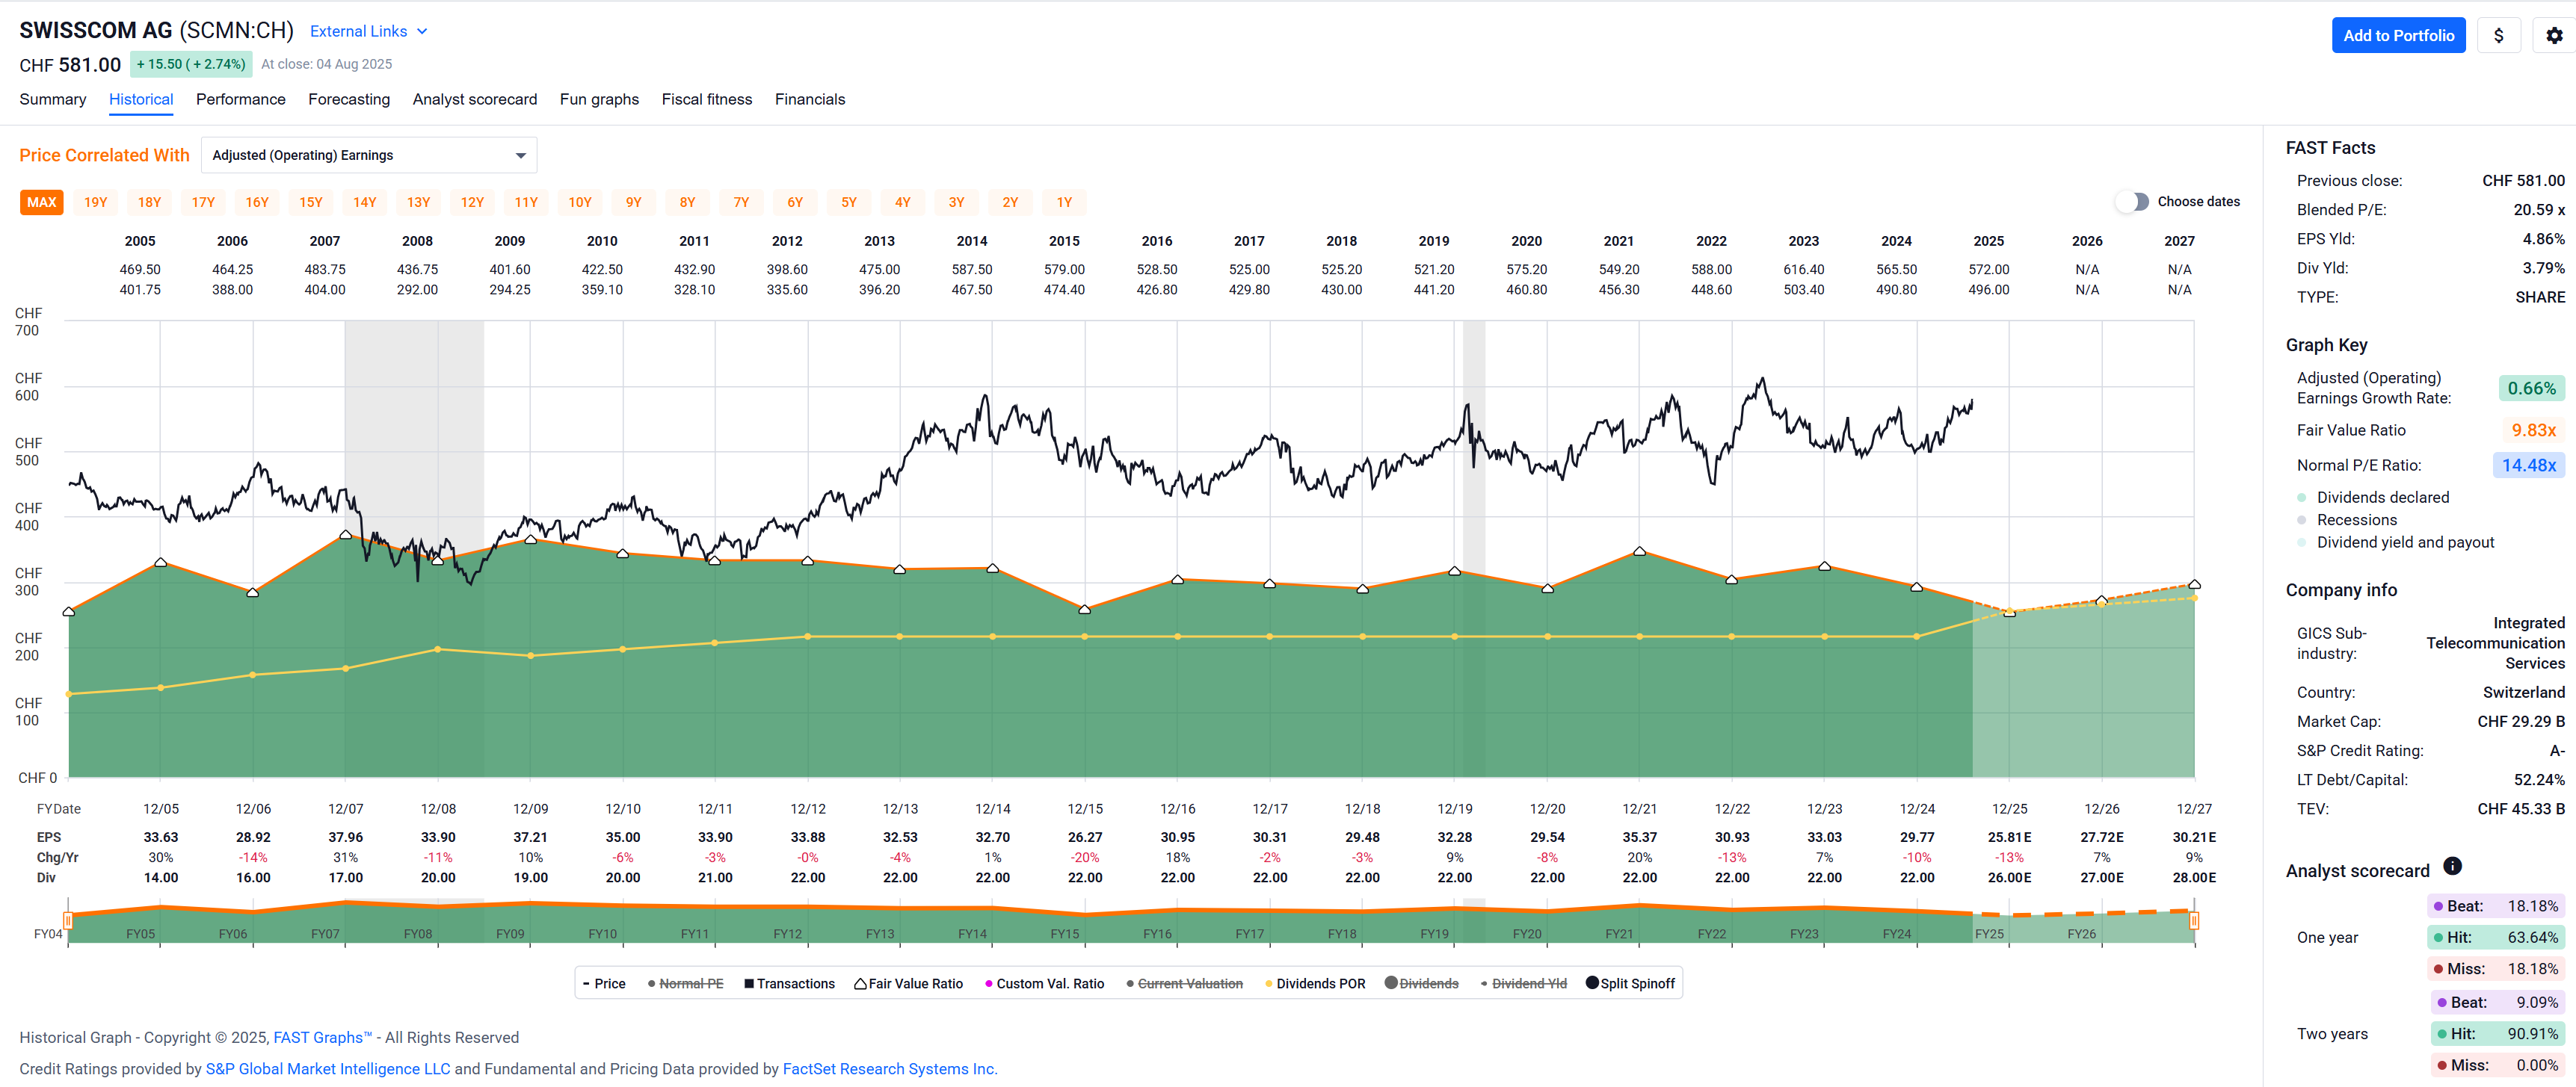Toggle the Choose dates switch
Image resolution: width=2576 pixels, height=1087 pixels.
[2132, 202]
